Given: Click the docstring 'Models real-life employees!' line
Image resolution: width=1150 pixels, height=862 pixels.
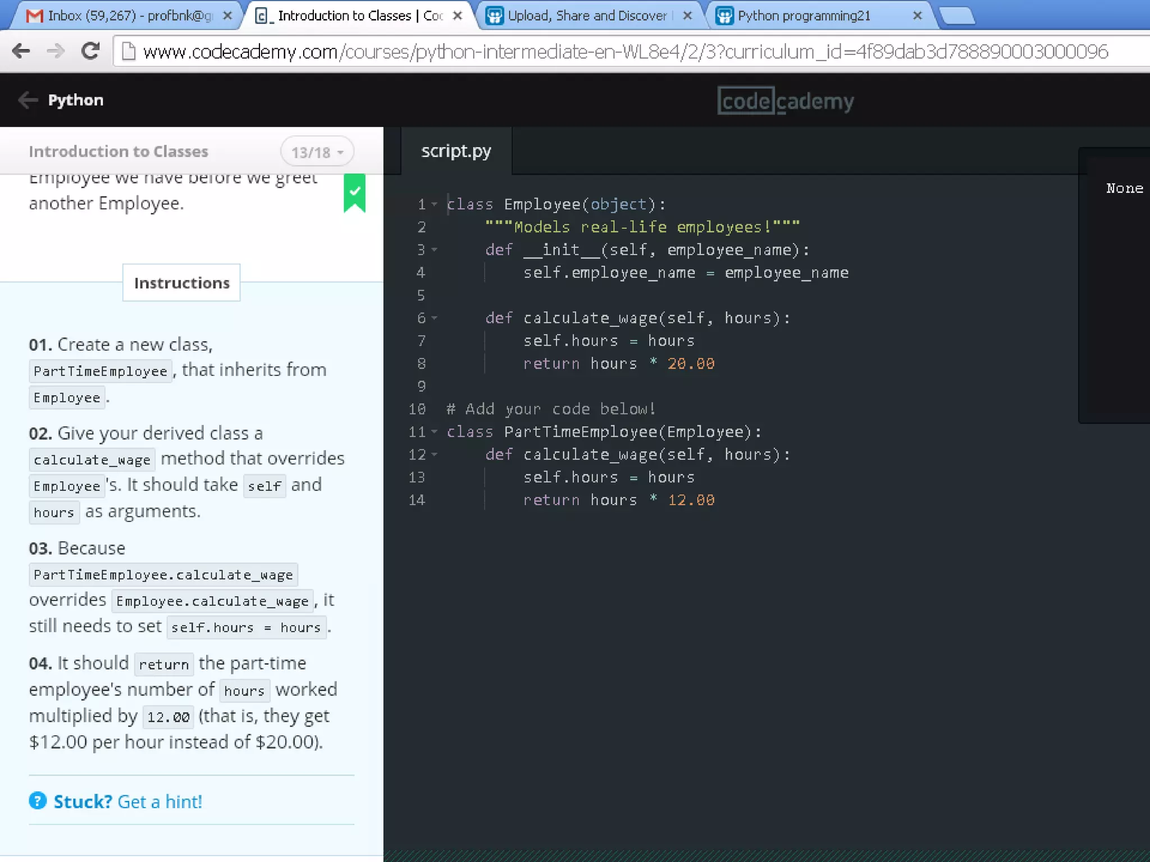Looking at the screenshot, I should (642, 227).
